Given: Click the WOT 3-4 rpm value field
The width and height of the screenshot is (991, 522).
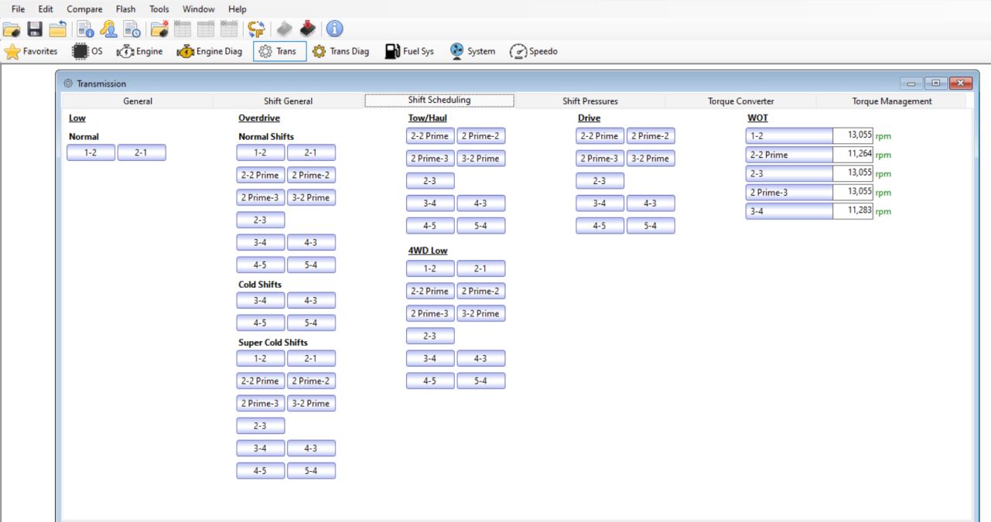Looking at the screenshot, I should pos(853,211).
